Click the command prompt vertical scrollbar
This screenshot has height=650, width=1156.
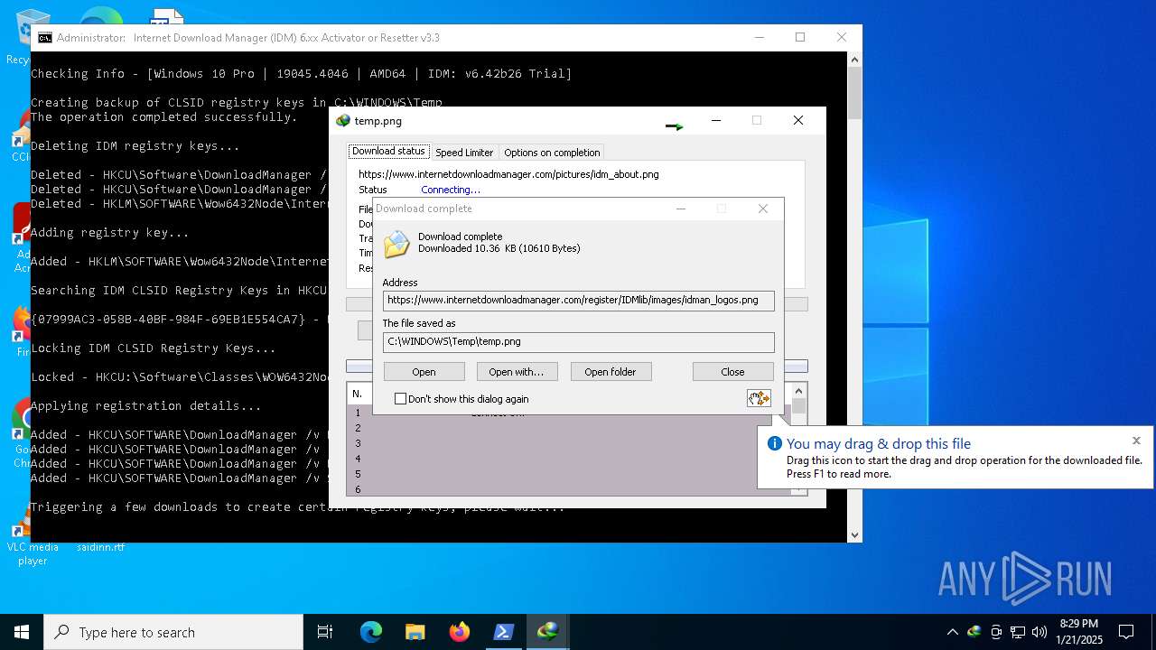854,298
